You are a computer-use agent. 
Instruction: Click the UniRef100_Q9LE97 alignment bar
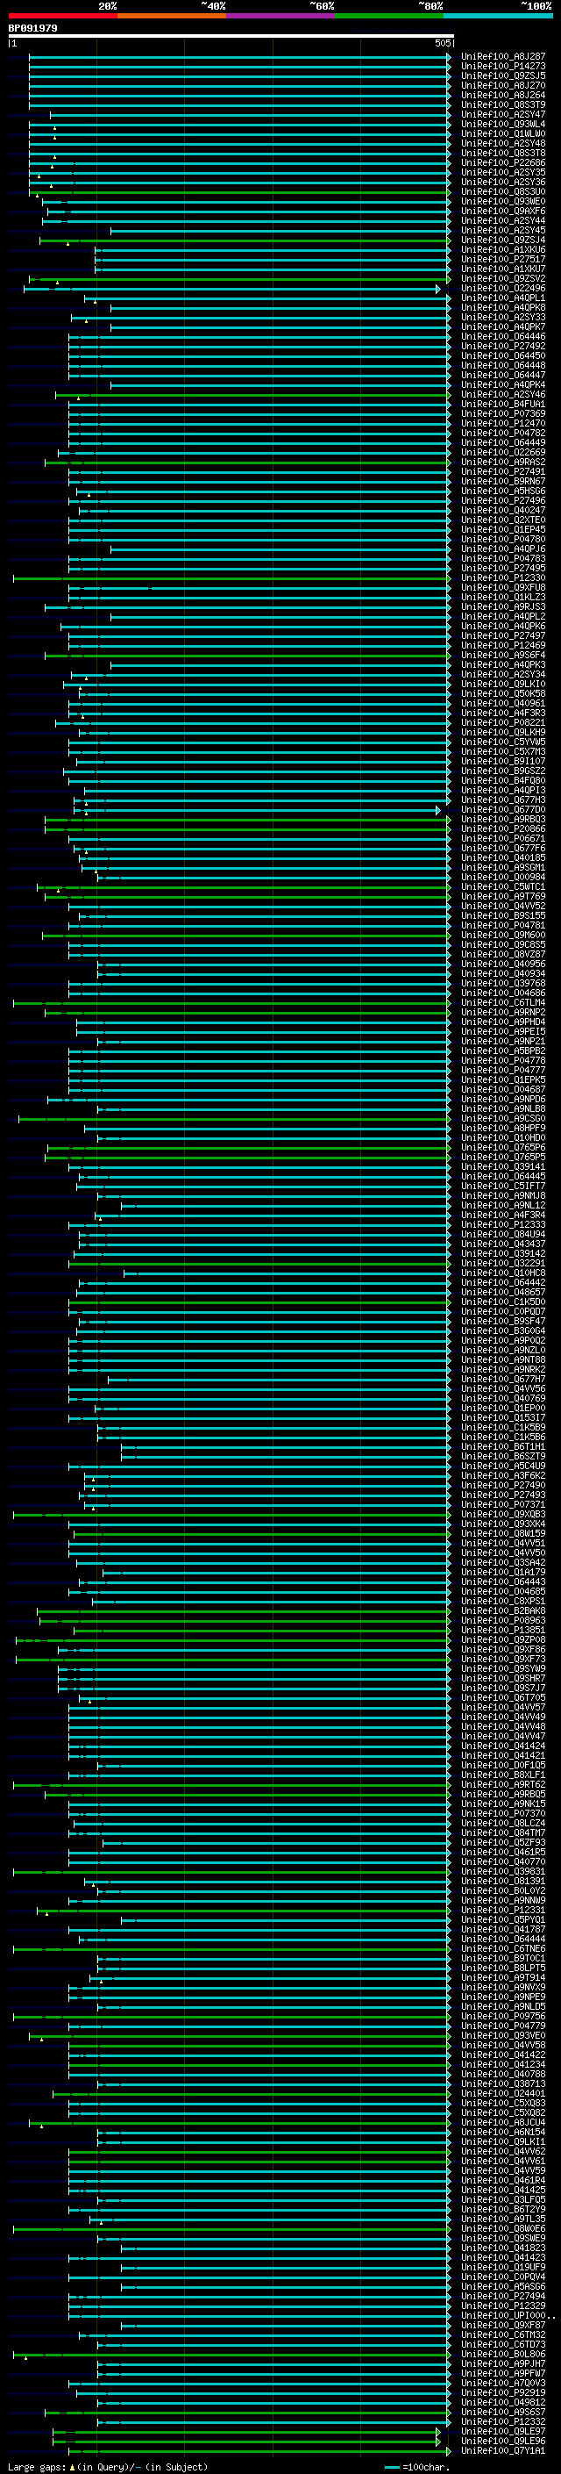(246, 2432)
